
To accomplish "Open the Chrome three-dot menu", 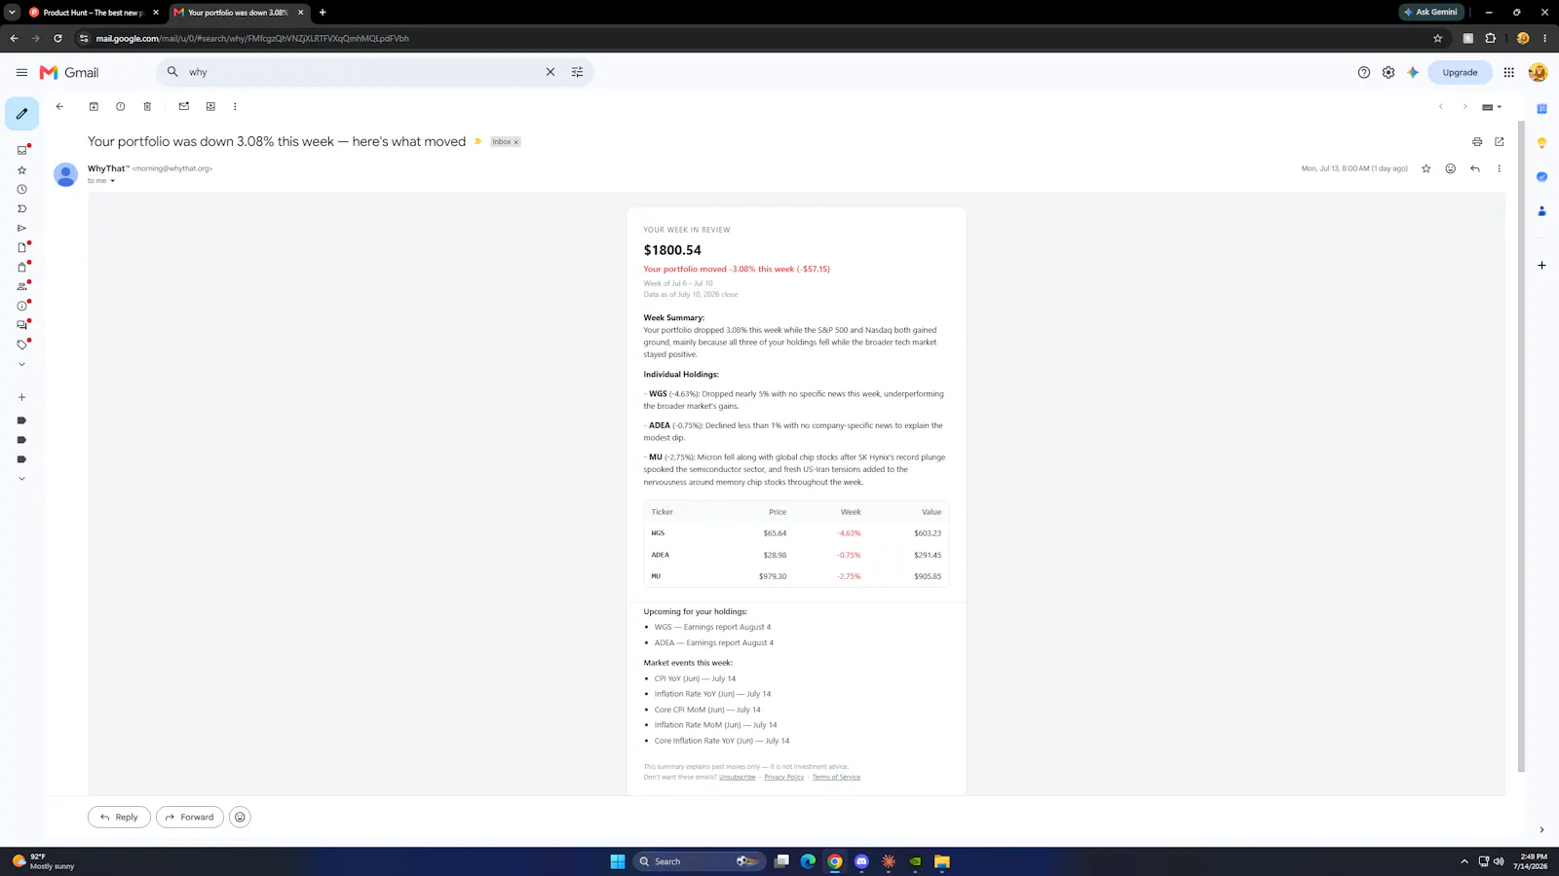I will click(1544, 38).
